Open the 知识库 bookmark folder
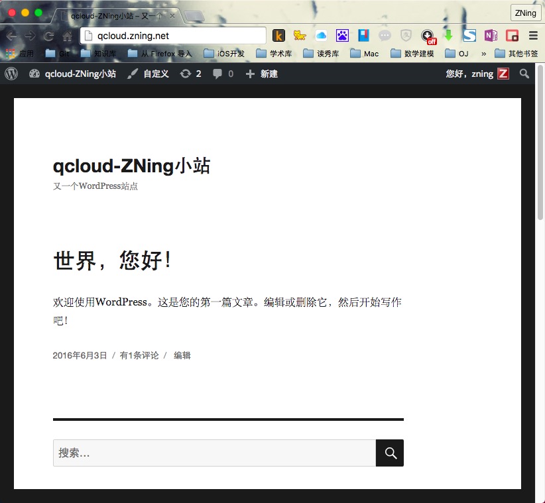This screenshot has height=503, width=545. point(98,54)
